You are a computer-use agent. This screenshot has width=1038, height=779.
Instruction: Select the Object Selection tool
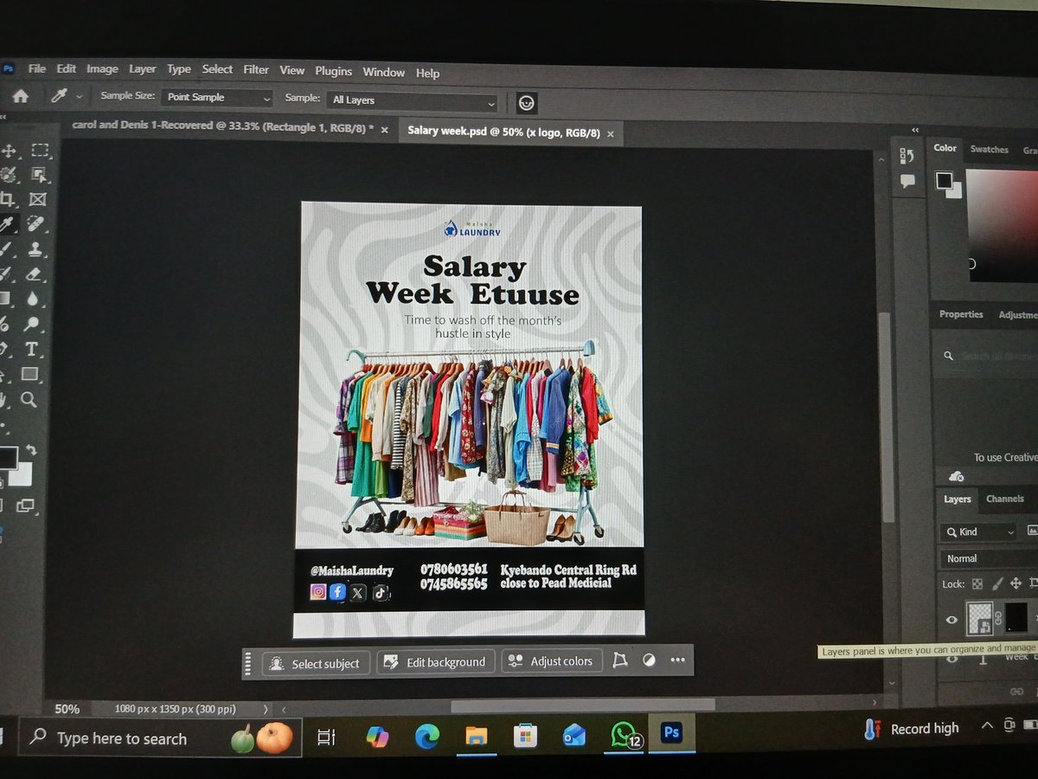click(39, 175)
